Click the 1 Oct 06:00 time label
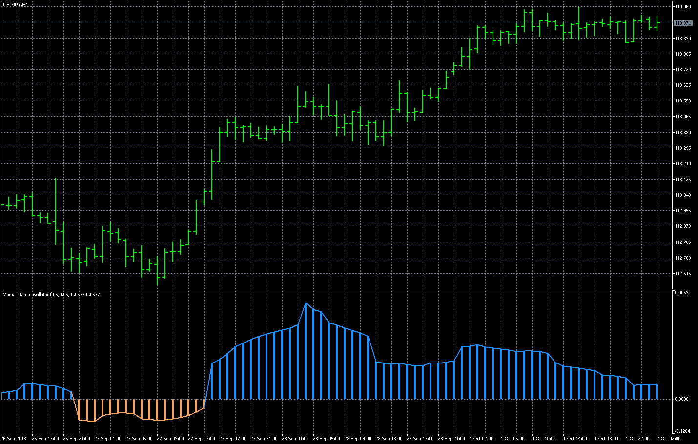Viewport: 698px width, 444px height. point(513,439)
